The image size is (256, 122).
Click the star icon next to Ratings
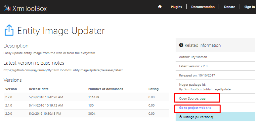(x=180, y=116)
